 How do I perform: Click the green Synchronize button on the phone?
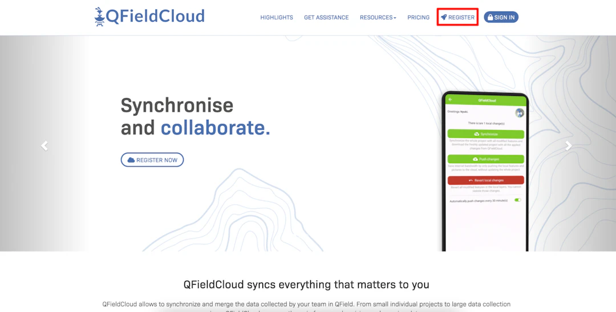(485, 134)
